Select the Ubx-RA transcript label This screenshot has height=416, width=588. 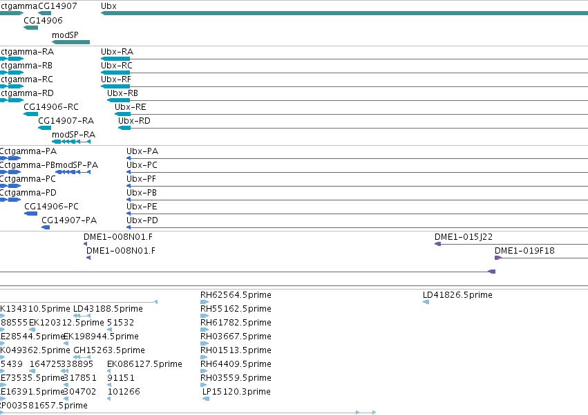(x=117, y=51)
